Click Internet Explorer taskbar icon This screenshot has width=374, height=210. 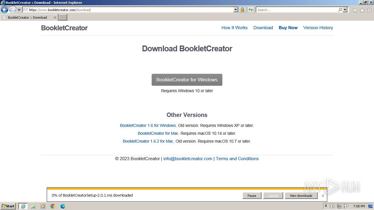(23, 206)
